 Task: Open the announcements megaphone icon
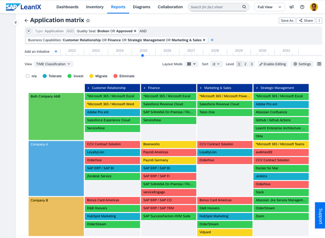pyautogui.click(x=292, y=7)
